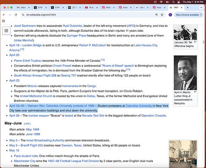Open the nuclear weapon link

[x=39, y=116]
